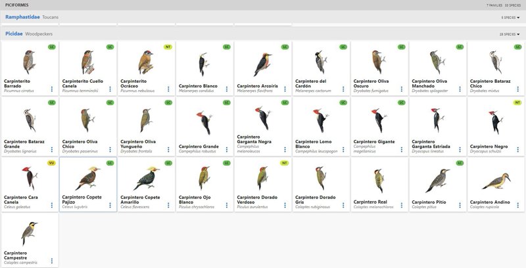Click the NT badge on Carpintero Negro

(x=517, y=102)
